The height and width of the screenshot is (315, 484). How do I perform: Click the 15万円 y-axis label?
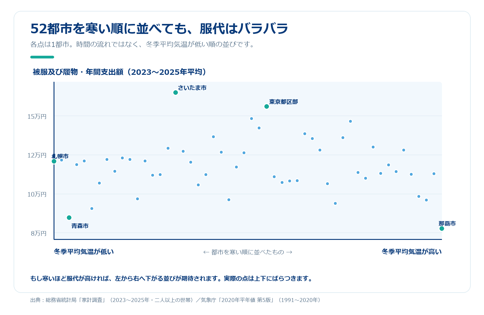(37, 116)
